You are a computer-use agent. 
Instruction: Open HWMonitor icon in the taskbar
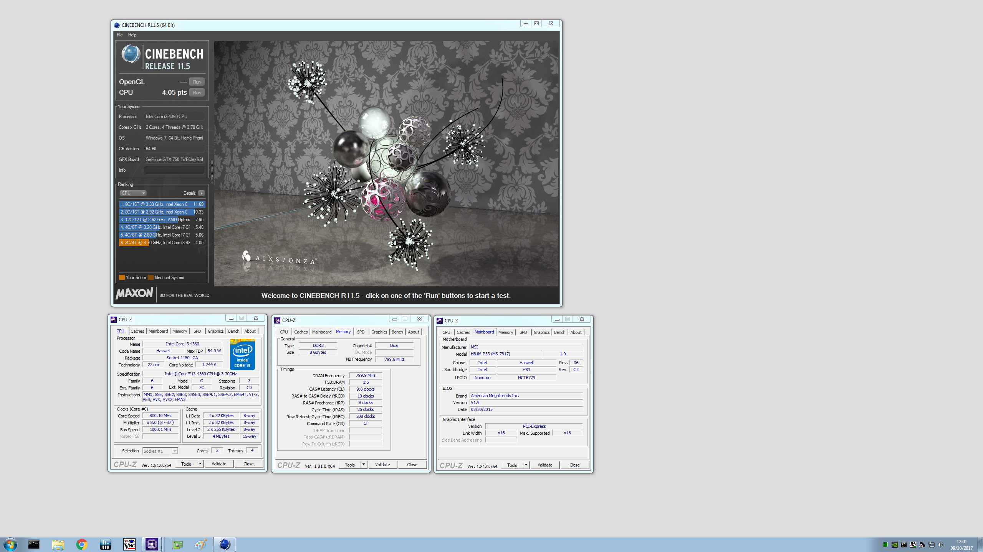[x=106, y=544]
